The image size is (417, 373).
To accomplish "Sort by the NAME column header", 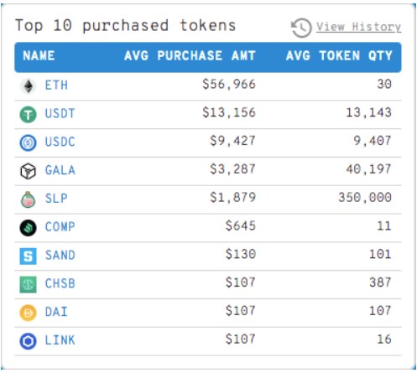I will tap(39, 56).
